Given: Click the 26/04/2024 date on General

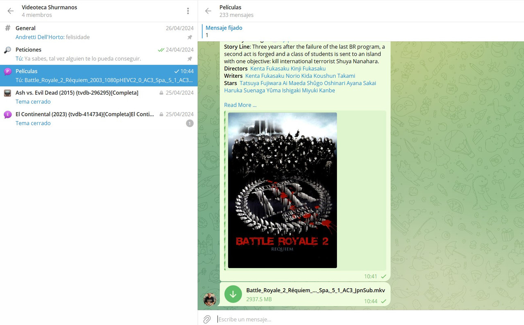Looking at the screenshot, I should point(180,28).
